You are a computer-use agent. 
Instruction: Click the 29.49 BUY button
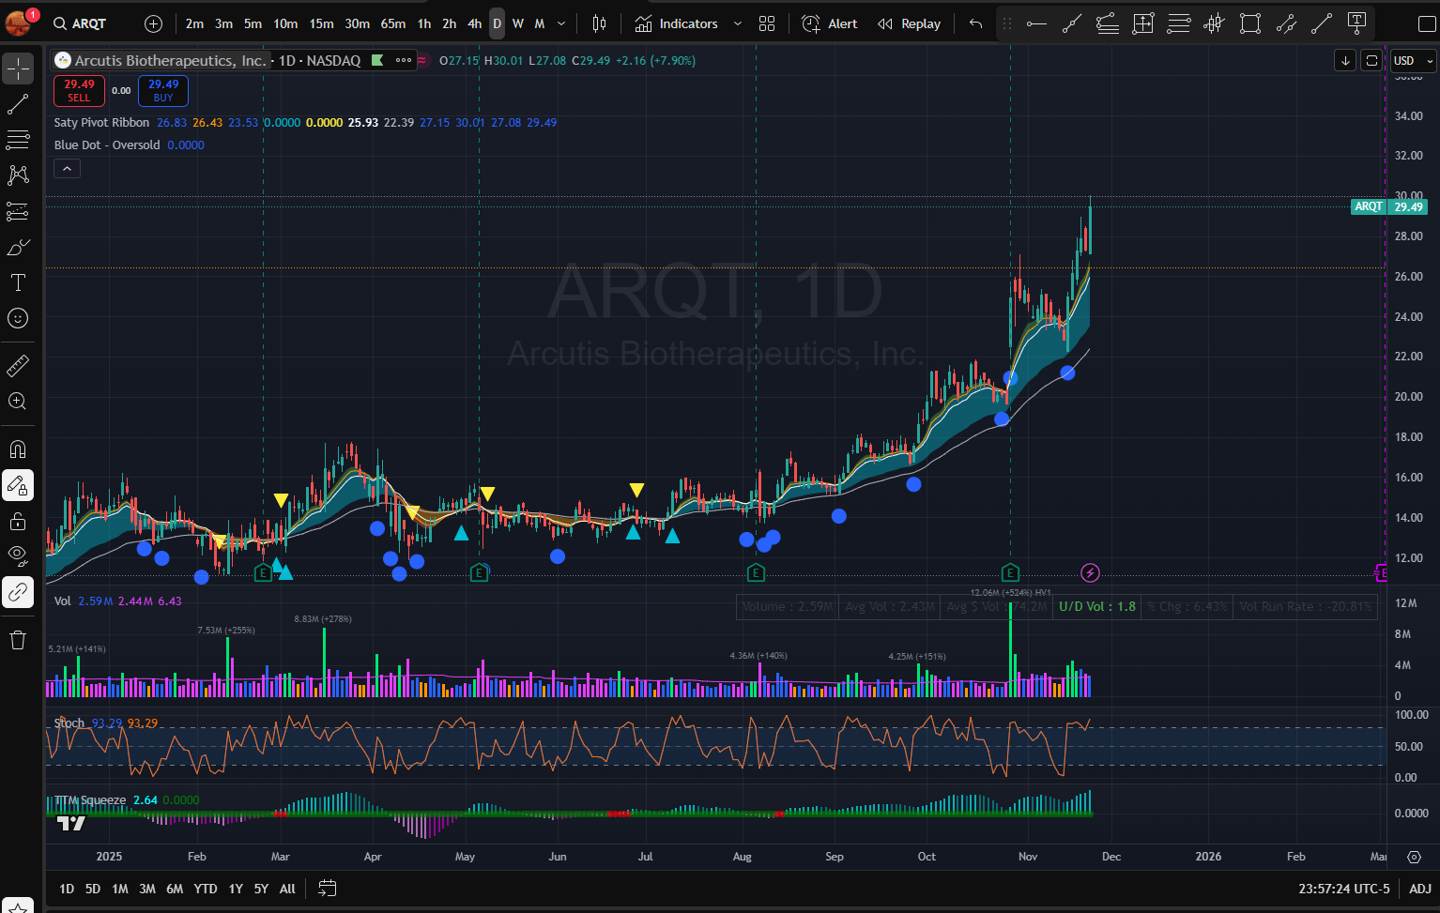163,90
